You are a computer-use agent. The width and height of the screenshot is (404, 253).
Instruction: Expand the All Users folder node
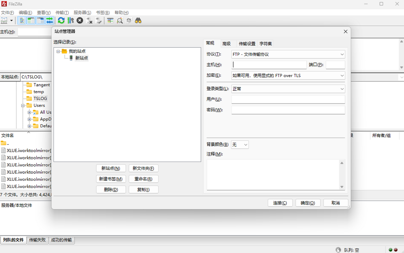(30, 112)
